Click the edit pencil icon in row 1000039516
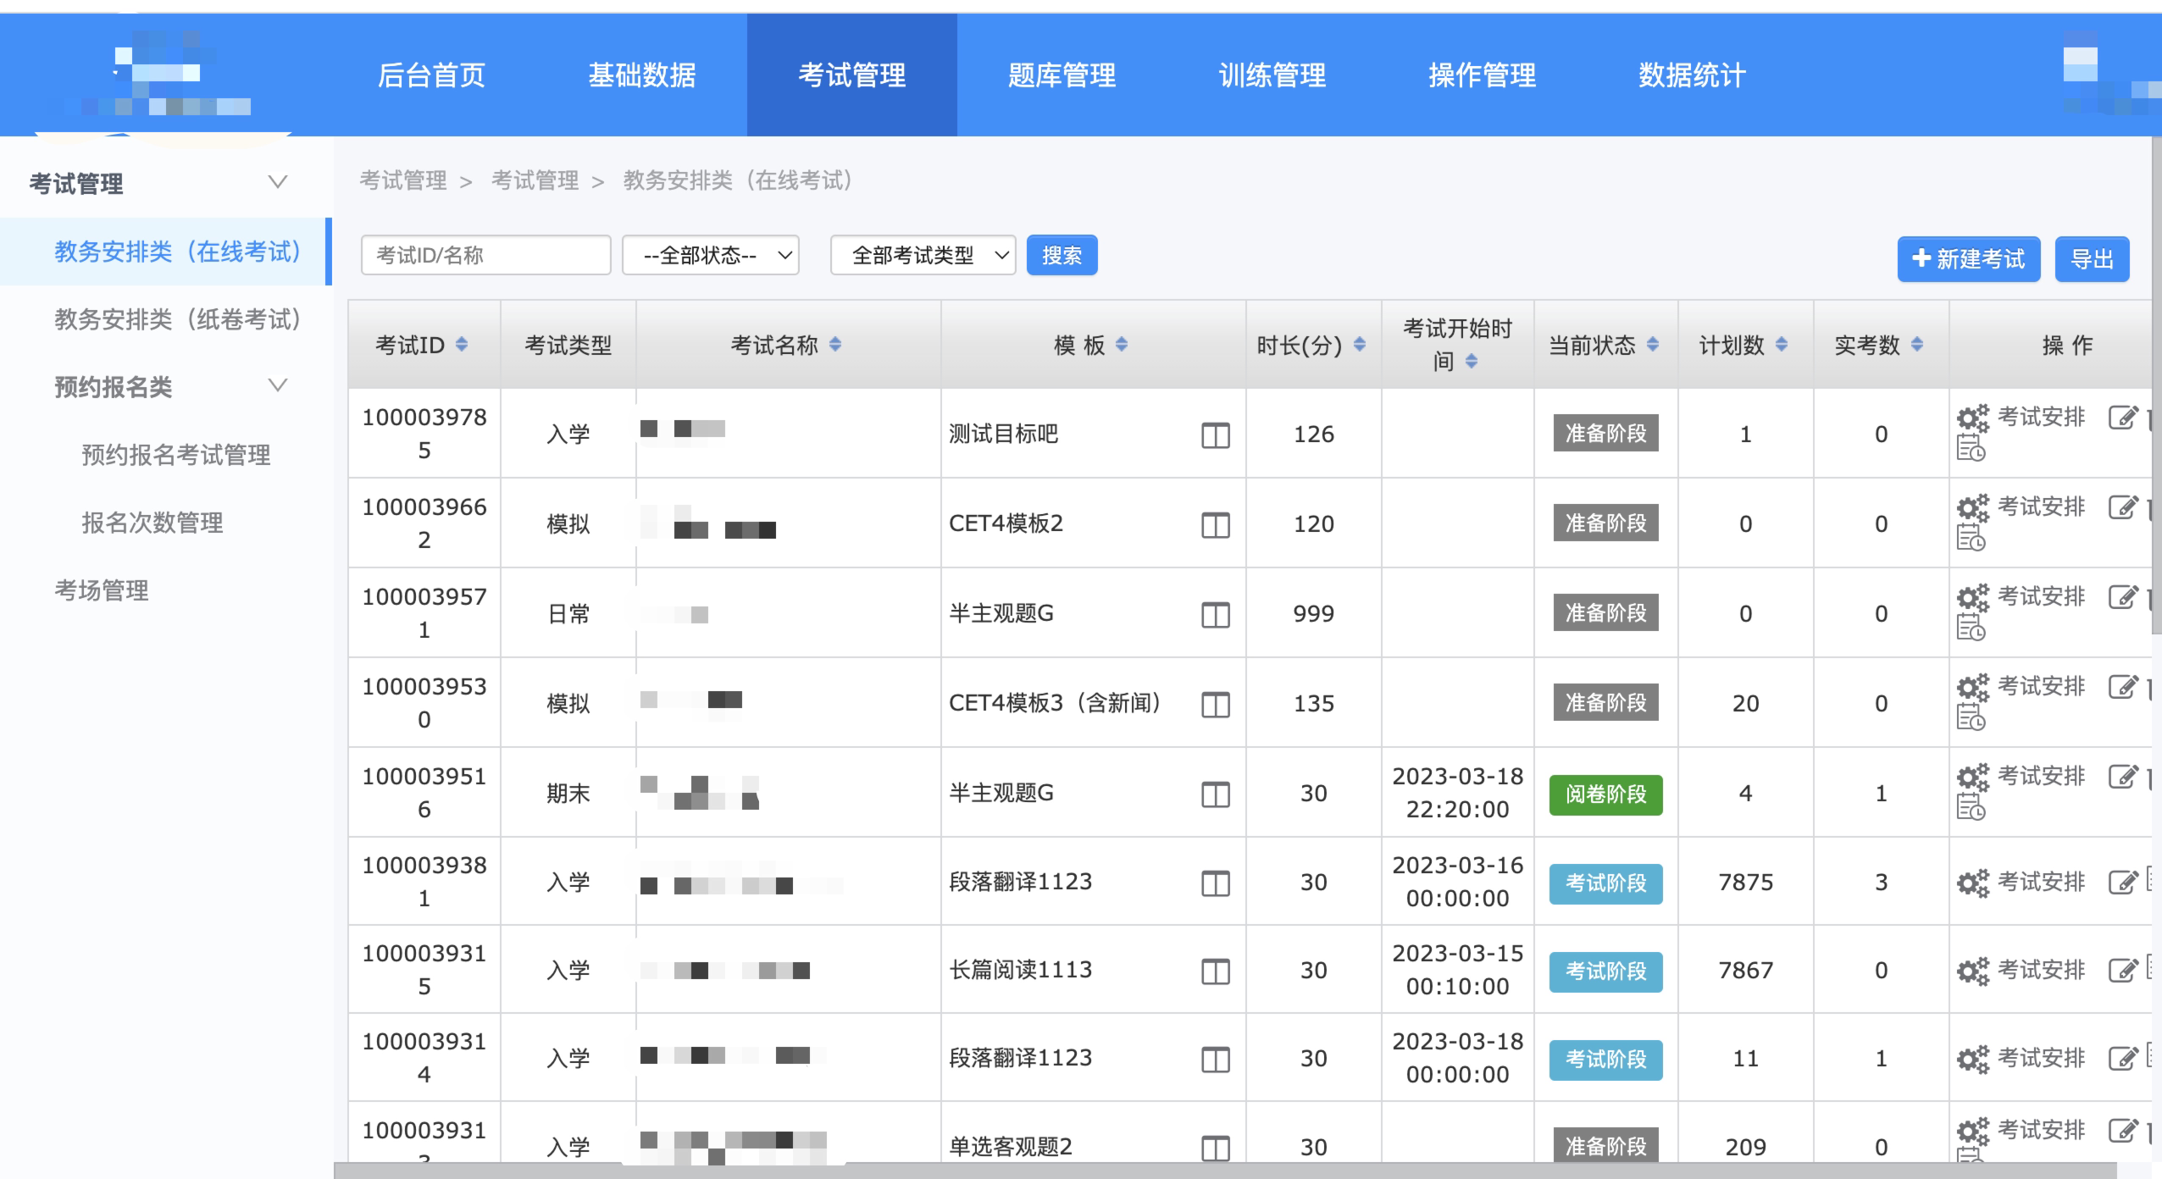 pyautogui.click(x=2123, y=777)
